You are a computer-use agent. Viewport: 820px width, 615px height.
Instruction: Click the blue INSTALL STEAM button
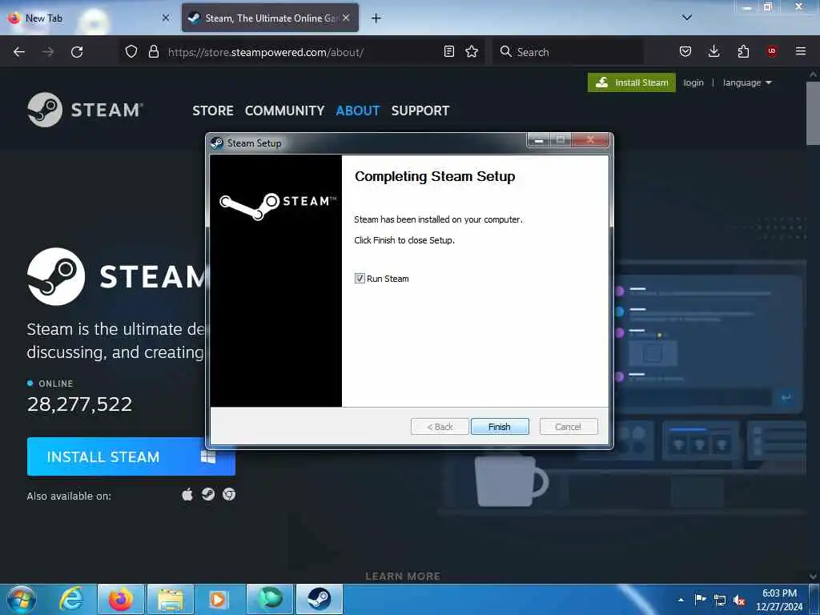[131, 456]
